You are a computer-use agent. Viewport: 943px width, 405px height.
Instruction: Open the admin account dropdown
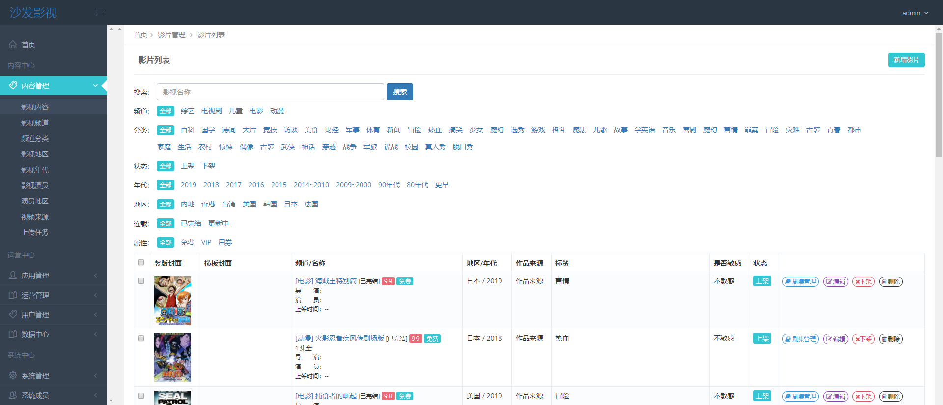915,13
